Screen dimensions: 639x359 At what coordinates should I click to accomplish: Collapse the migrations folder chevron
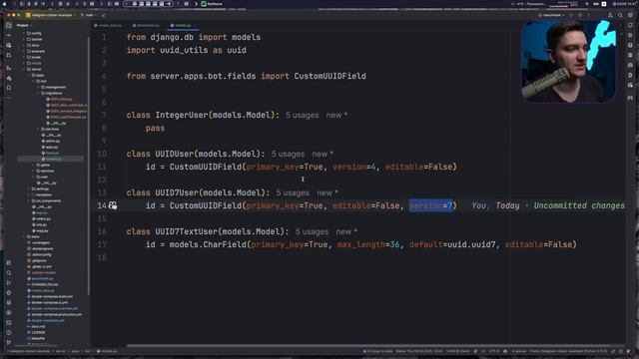point(38,93)
